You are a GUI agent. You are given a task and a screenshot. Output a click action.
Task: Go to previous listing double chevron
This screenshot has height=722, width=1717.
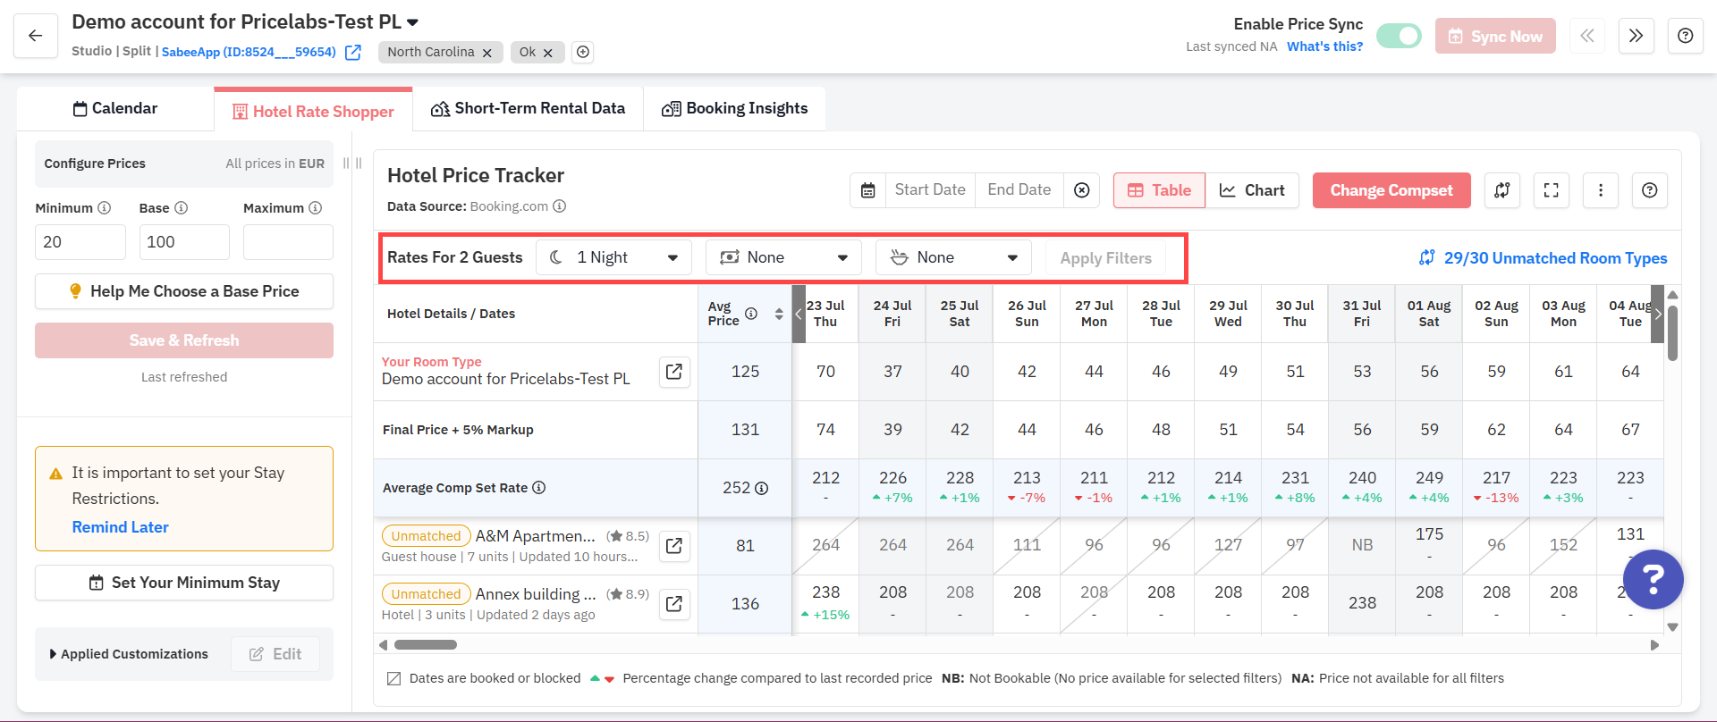(x=1587, y=36)
